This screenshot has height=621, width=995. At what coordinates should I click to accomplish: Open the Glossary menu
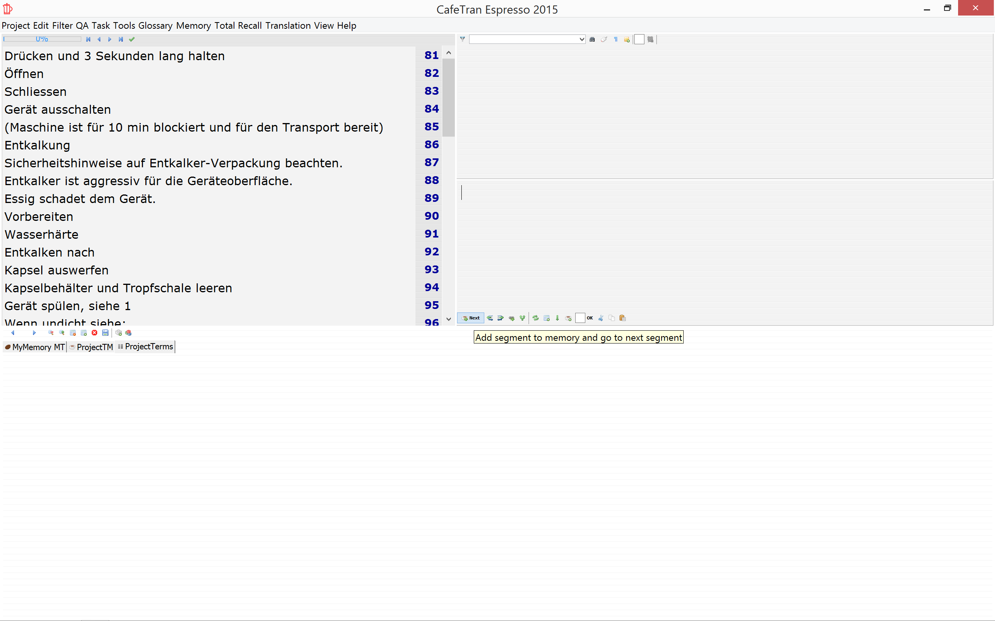click(x=155, y=26)
